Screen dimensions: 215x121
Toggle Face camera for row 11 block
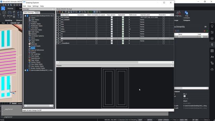coord(112,41)
